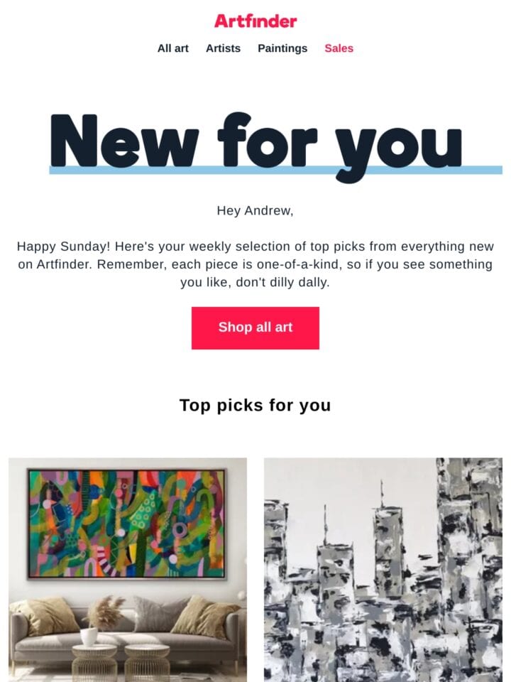511x682 pixels.
Task: Visit the Sales link in pink
Action: 339,48
